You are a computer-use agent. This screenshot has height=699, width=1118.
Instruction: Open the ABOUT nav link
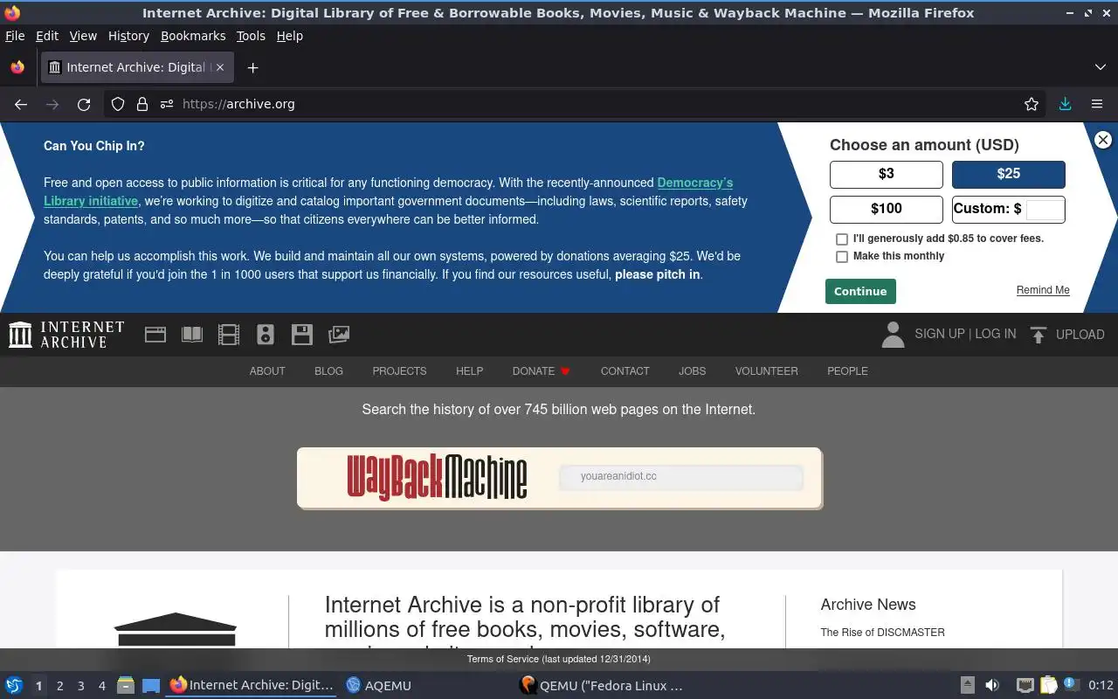tap(267, 371)
